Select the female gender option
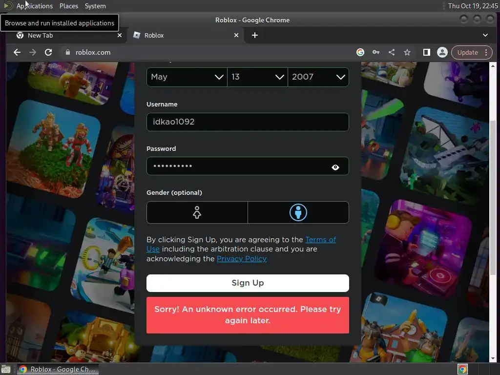Image resolution: width=500 pixels, height=375 pixels. [x=197, y=212]
